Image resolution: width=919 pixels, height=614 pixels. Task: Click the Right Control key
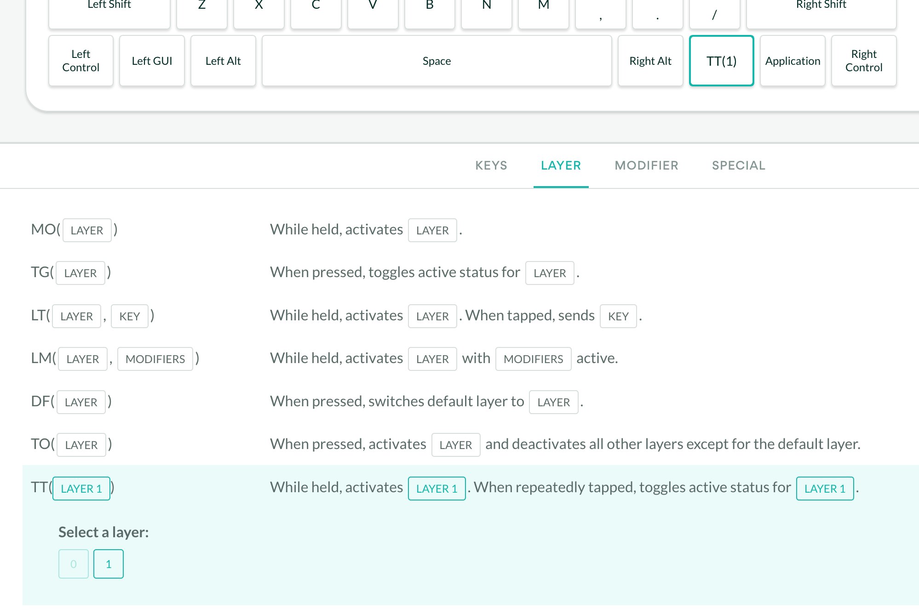[x=863, y=61]
